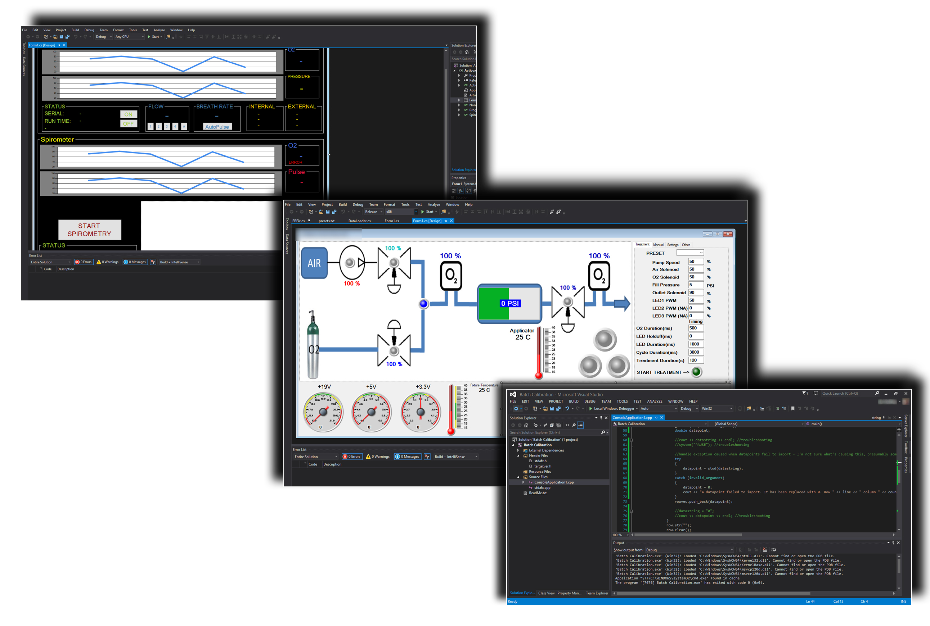Click the Show All Files icon in Solution Explorer

tap(558, 425)
